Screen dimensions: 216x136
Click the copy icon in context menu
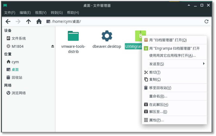tap(146, 79)
